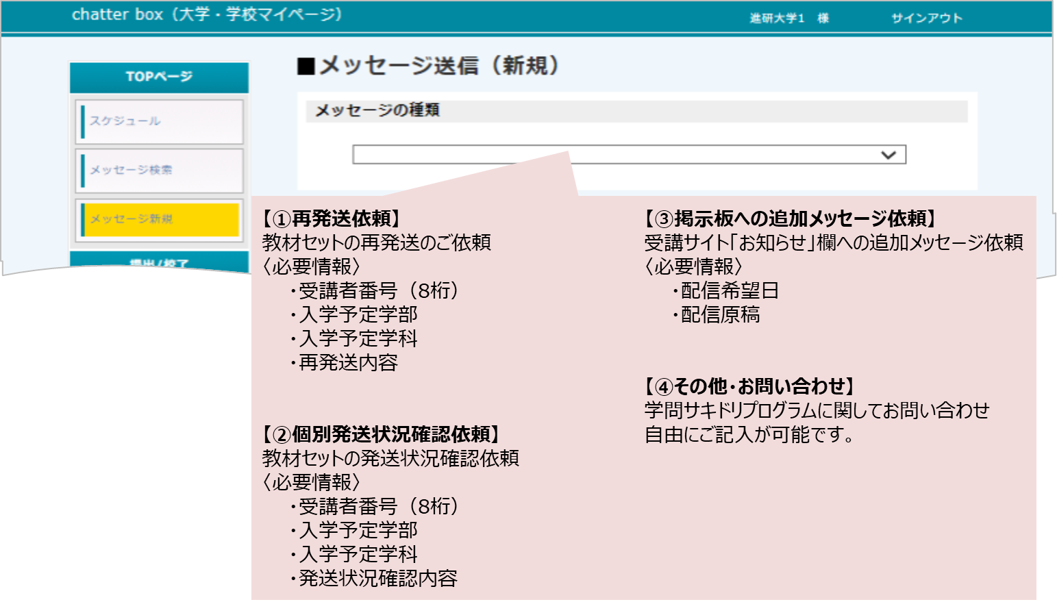Click the 進研大学1 様 user name
The width and height of the screenshot is (1057, 602).
[x=788, y=18]
